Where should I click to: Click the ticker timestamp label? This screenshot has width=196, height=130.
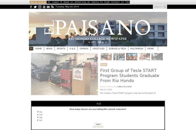pos(38,2)
